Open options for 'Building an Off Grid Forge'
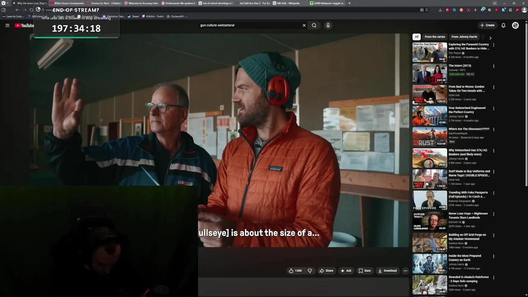 (x=493, y=235)
